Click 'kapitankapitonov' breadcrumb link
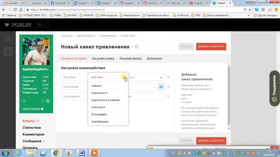 pos(86,36)
